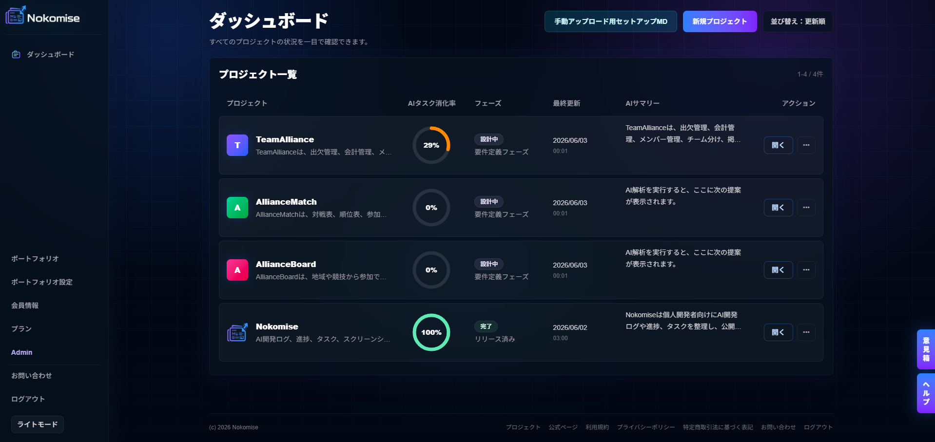Image resolution: width=935 pixels, height=442 pixels.
Task: Open more actions menu for AllianceMatch
Action: (x=806, y=208)
